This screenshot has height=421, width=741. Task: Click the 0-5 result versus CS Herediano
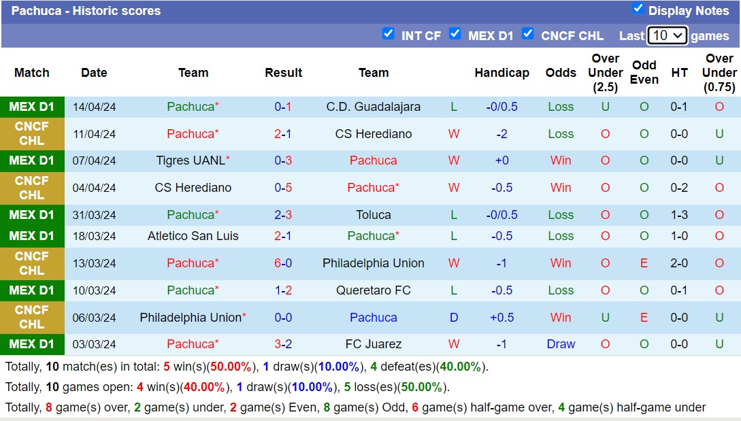click(x=283, y=188)
